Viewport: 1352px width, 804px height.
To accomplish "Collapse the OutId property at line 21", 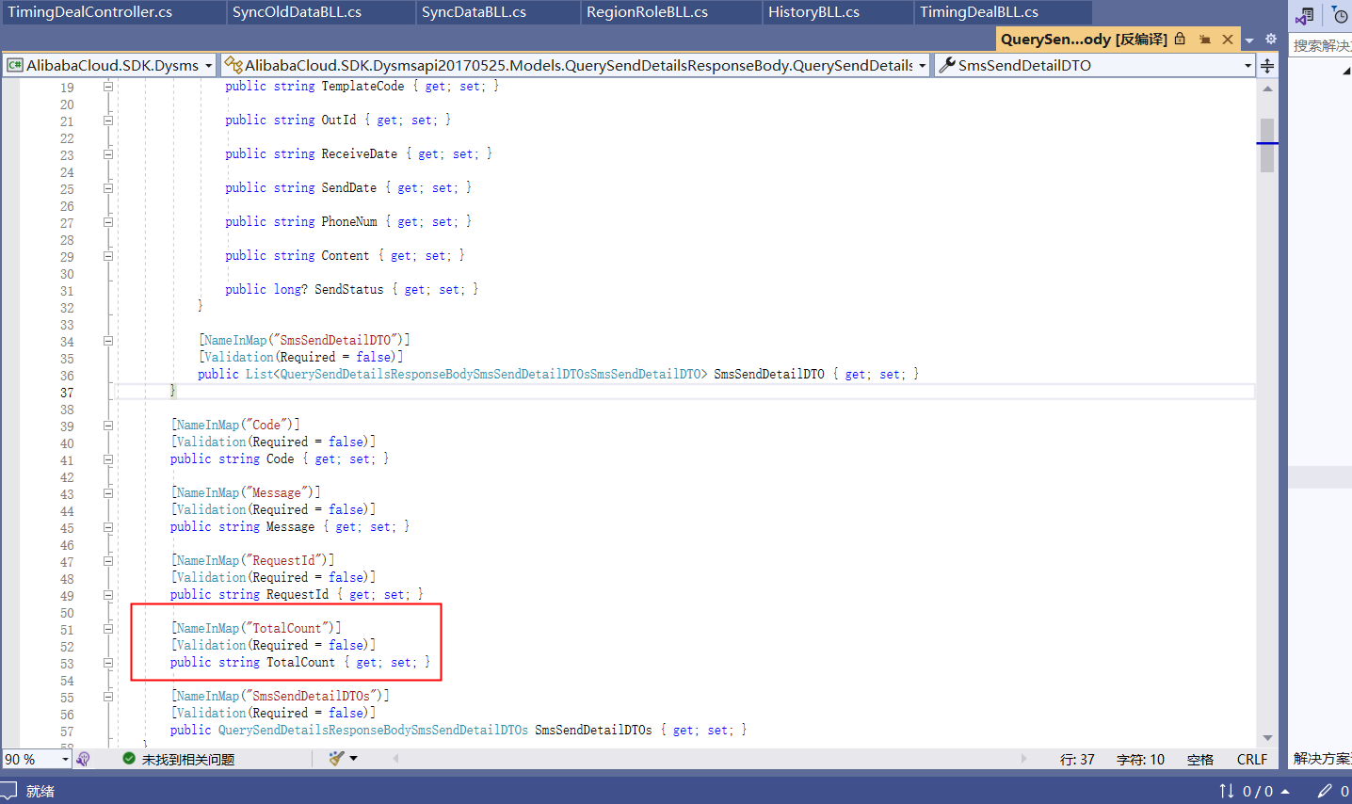I will [108, 120].
